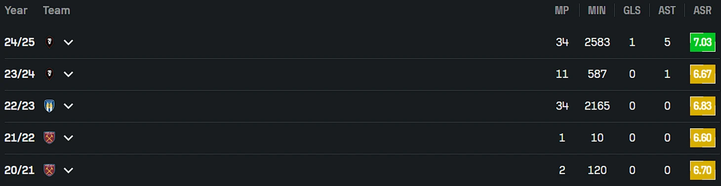
Task: Expand the 21/22 season row chevron
Action: [x=69, y=138]
